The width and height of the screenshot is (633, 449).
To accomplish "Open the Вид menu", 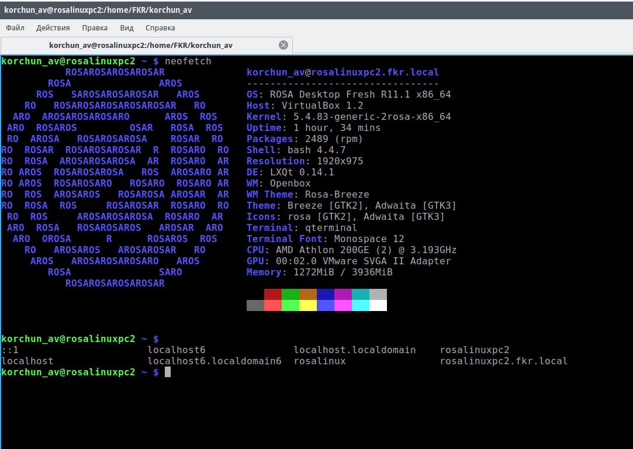I will click(x=126, y=28).
